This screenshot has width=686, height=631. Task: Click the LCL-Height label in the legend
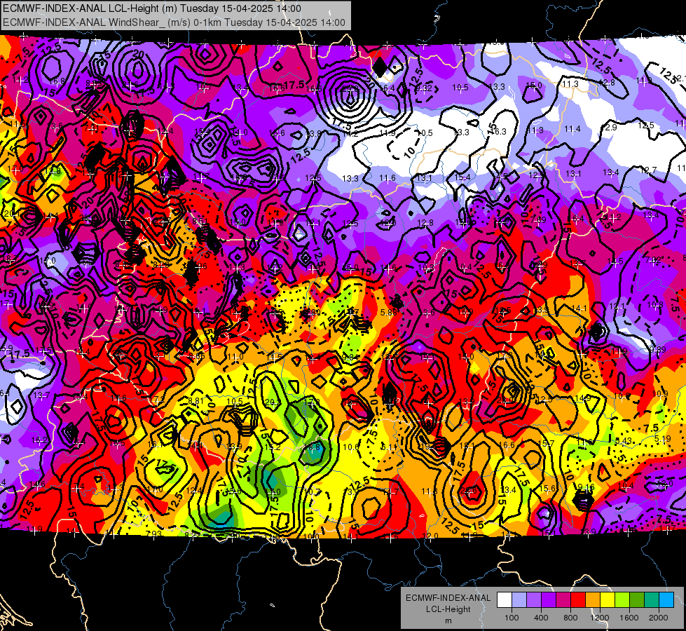pyautogui.click(x=448, y=609)
